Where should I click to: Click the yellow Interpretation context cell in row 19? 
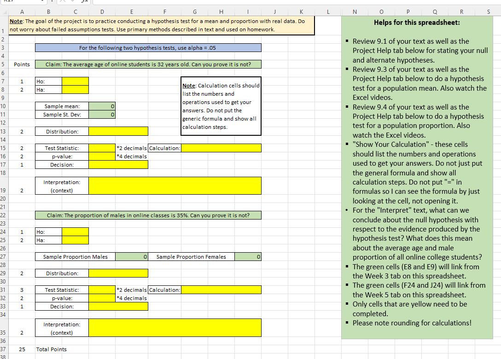click(x=176, y=185)
